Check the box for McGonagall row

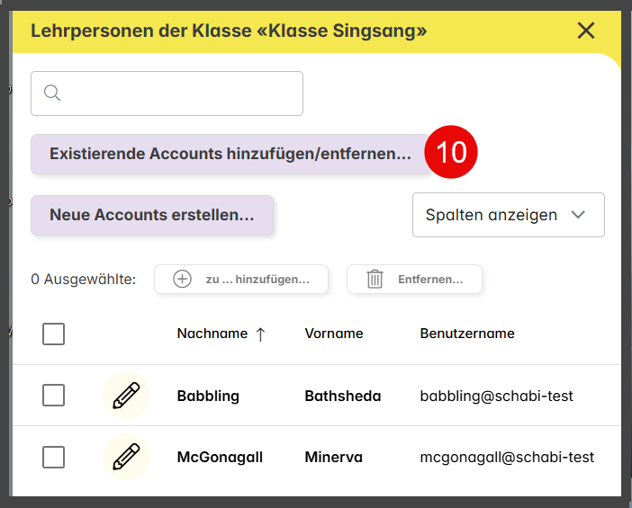tap(54, 457)
